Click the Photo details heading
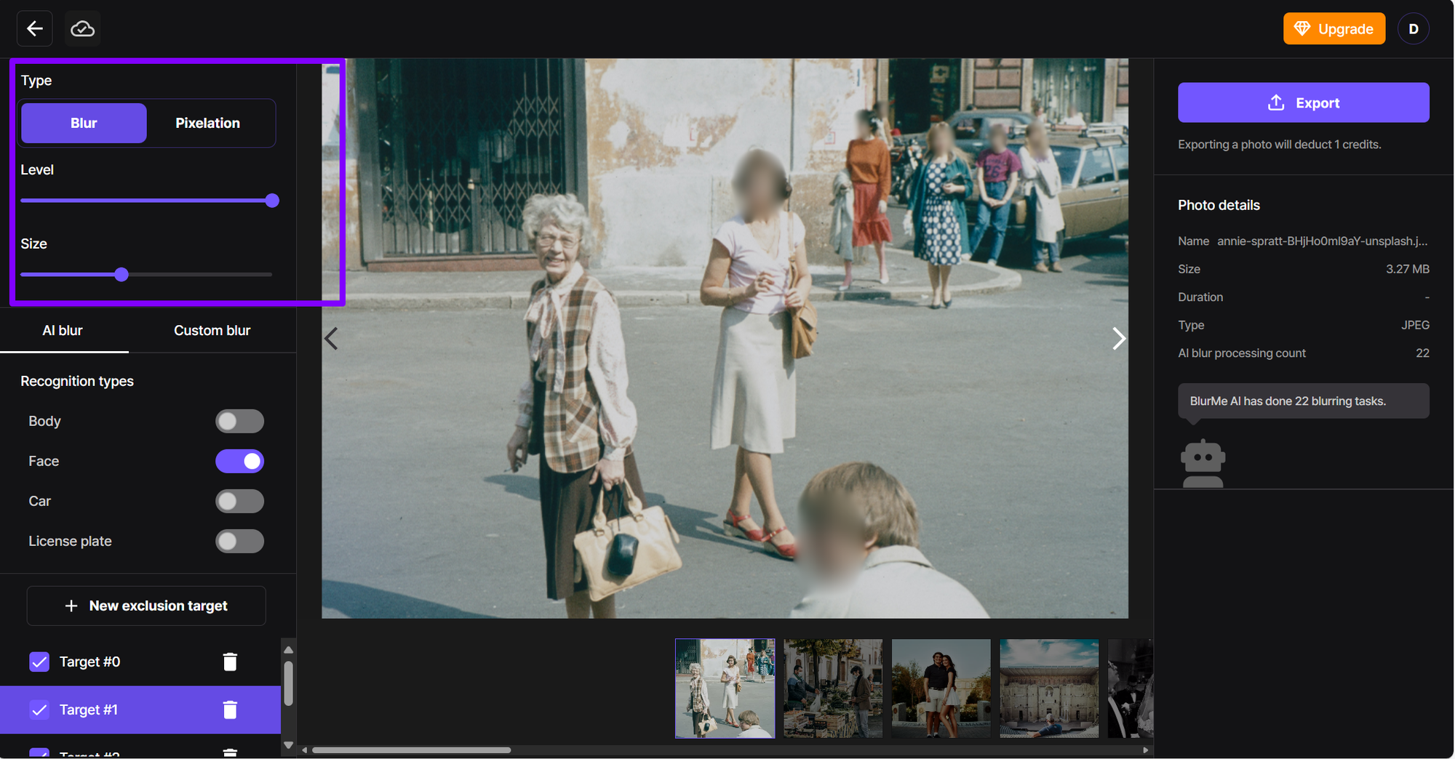The width and height of the screenshot is (1455, 759). tap(1219, 205)
